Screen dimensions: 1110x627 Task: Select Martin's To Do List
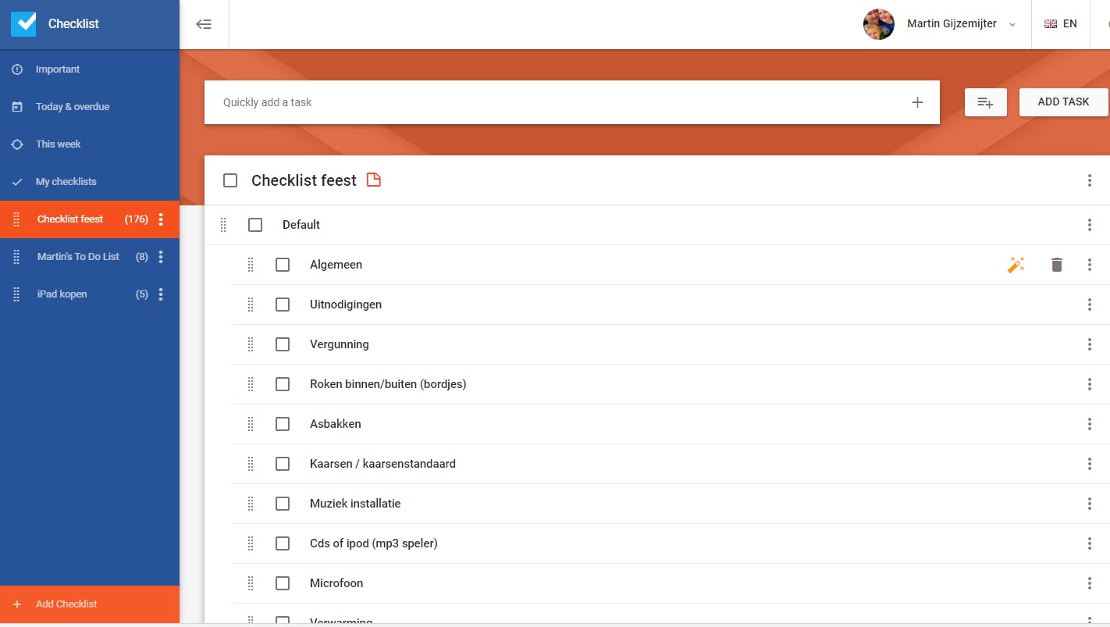90,257
